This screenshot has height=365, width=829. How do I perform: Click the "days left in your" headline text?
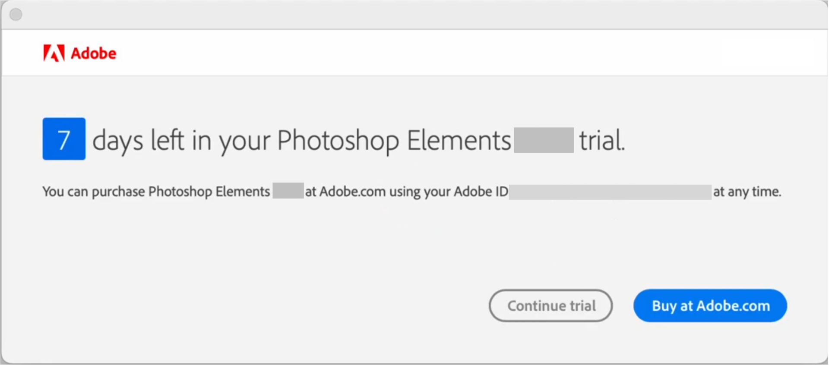pyautogui.click(x=182, y=141)
